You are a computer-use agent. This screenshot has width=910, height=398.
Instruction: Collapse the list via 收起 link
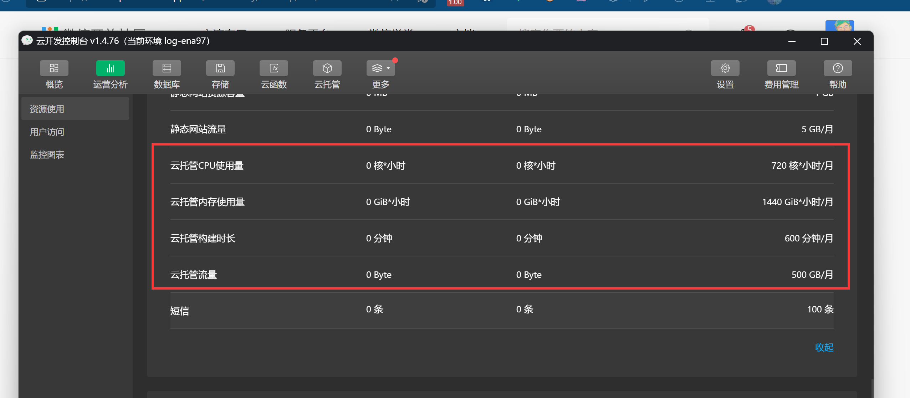824,347
